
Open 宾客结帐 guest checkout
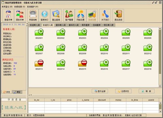pyautogui.click(x=33, y=16)
